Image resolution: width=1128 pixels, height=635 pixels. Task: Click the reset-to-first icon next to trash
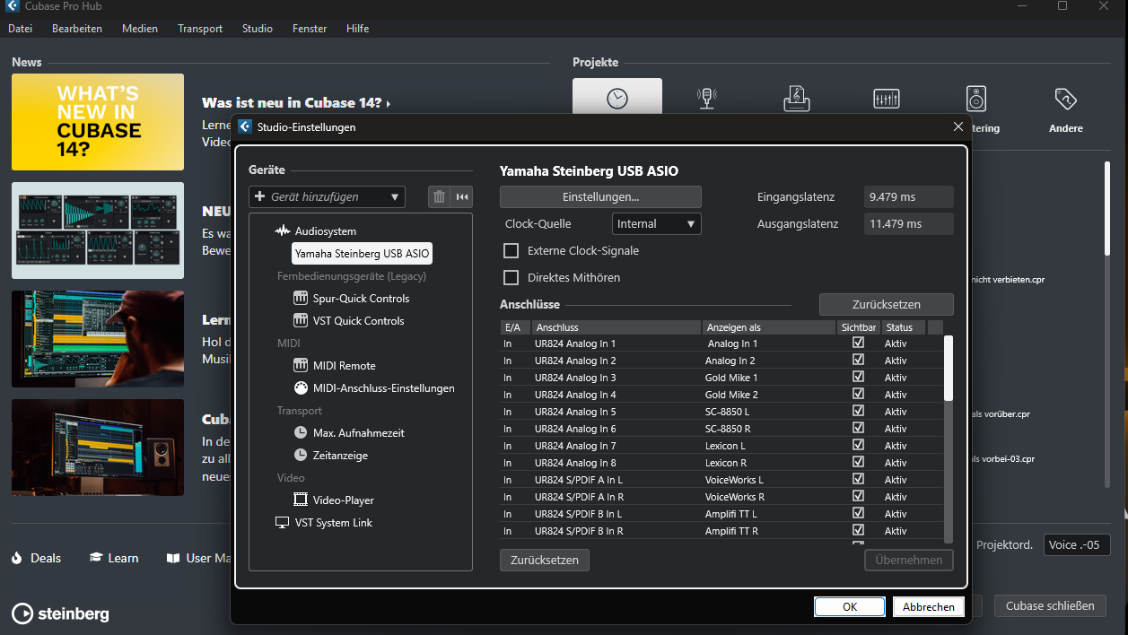click(461, 196)
